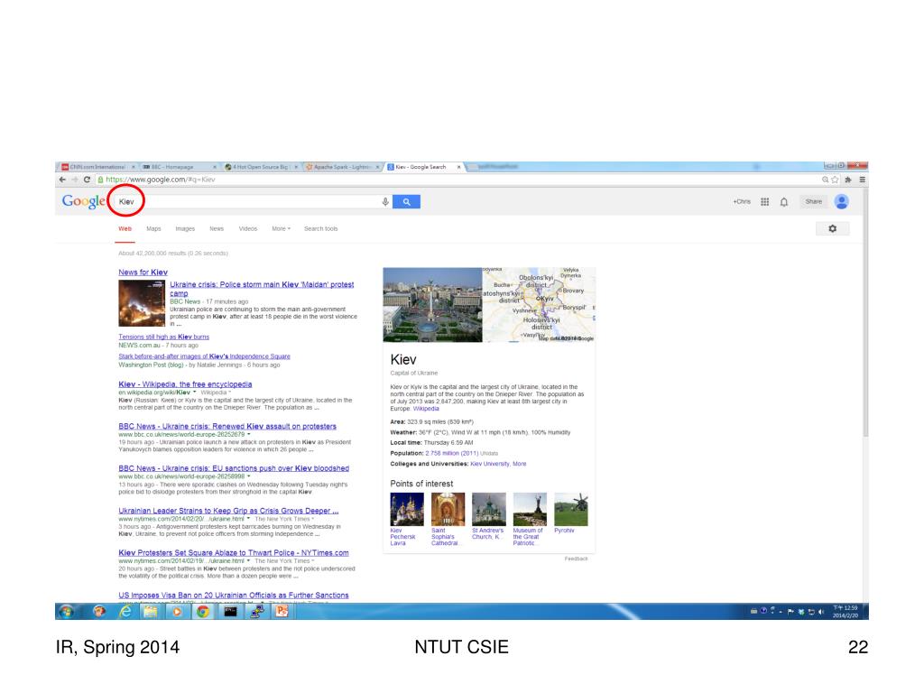Open the Kiev map thumbnail
Image resolution: width=924 pixels, height=693 pixels.
[540, 305]
